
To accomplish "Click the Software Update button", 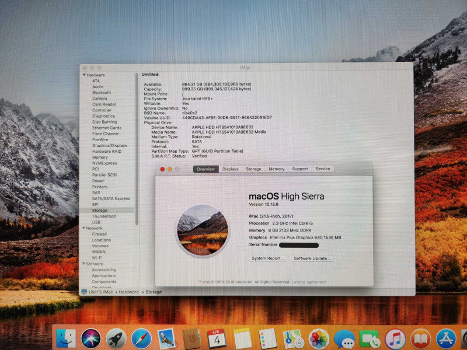I will [312, 258].
